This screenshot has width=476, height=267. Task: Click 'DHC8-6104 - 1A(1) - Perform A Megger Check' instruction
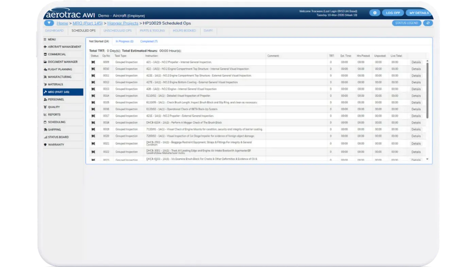tap(184, 123)
